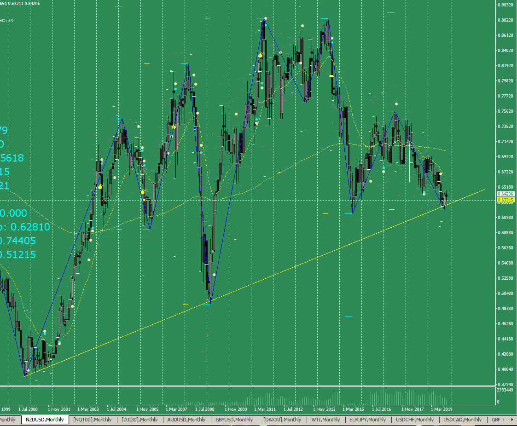Screen dimensions: 517x426
Task: Click the 1 Mar 2015 date label
Action: 353,409
